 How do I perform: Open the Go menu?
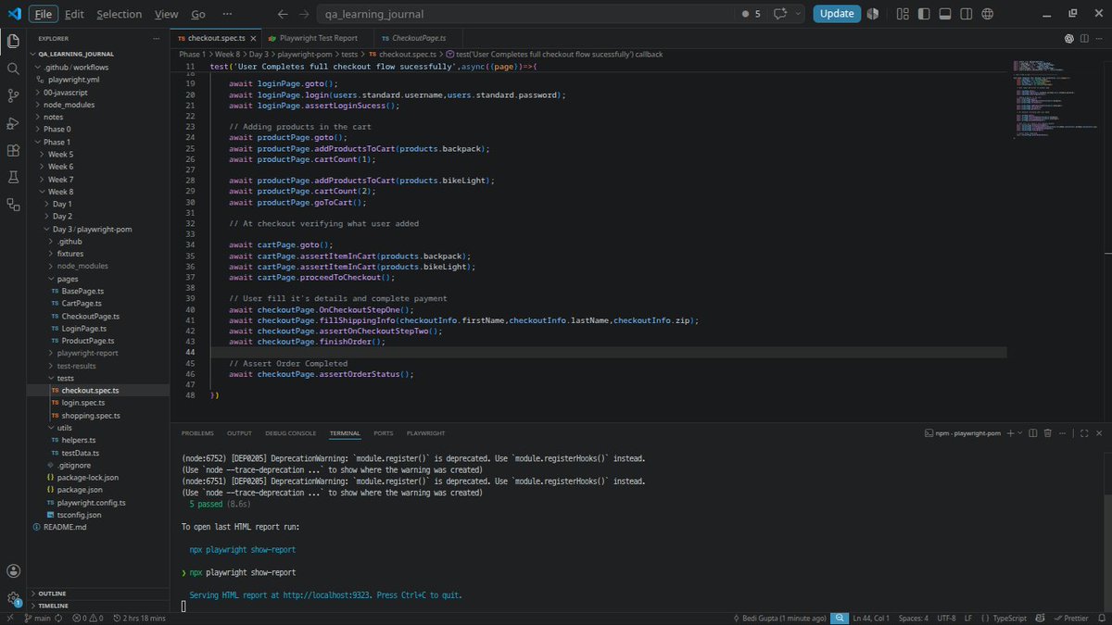point(198,14)
